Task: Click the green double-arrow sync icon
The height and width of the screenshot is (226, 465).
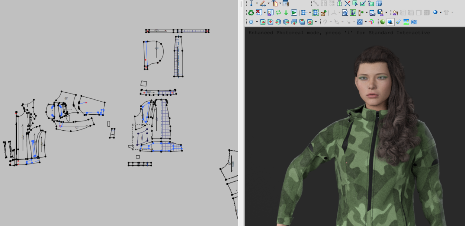Action: tap(278, 13)
